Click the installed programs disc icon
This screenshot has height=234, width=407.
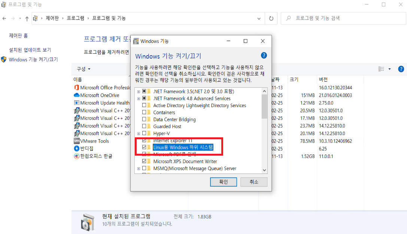88,222
